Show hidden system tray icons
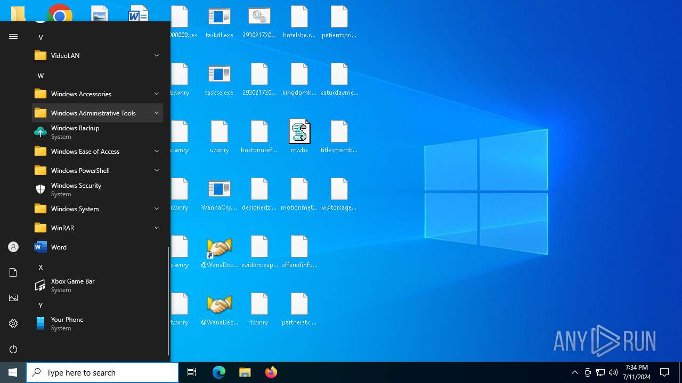682x383 pixels. [x=574, y=372]
